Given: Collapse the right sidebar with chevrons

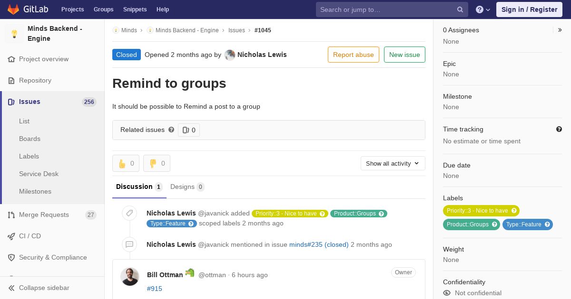Looking at the screenshot, I should [560, 30].
